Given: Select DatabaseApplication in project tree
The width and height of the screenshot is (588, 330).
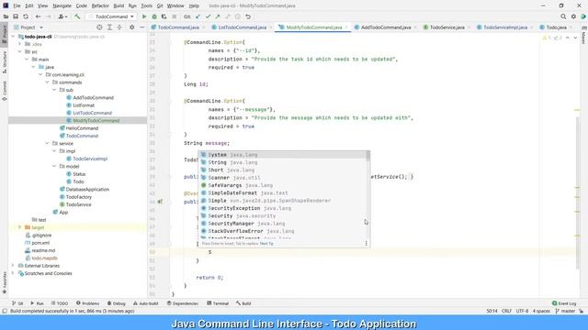Looking at the screenshot, I should [87, 190].
